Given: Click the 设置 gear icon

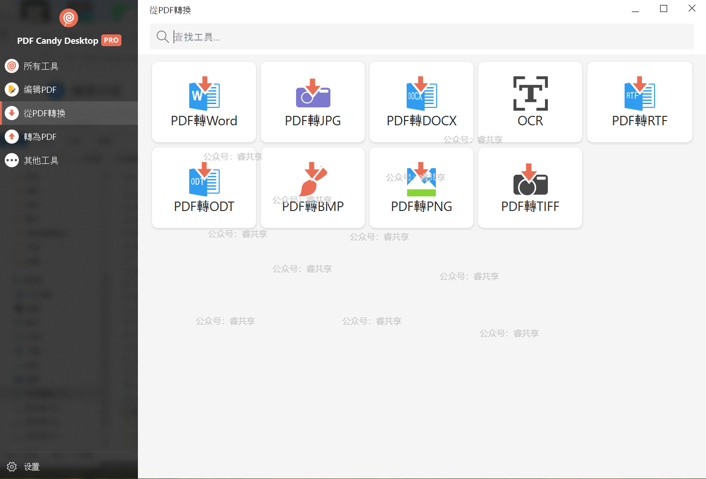Looking at the screenshot, I should [12, 467].
